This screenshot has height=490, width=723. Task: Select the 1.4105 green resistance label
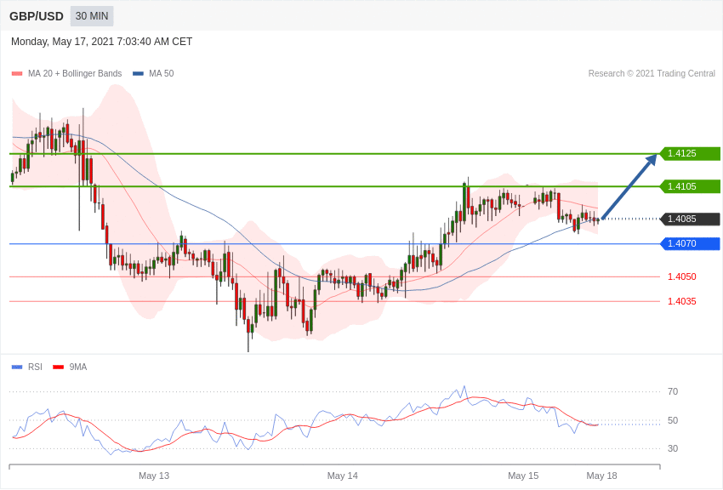pyautogui.click(x=691, y=186)
